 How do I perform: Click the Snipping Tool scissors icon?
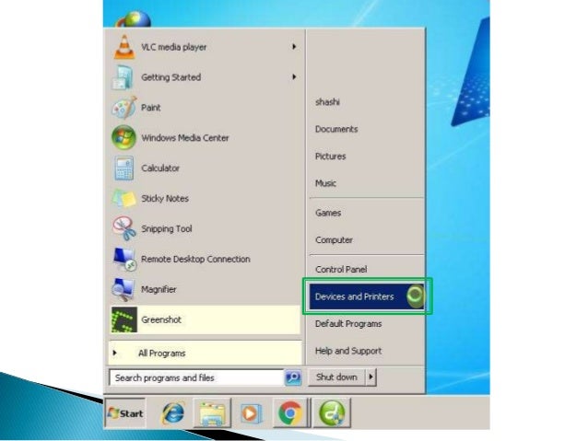(124, 228)
